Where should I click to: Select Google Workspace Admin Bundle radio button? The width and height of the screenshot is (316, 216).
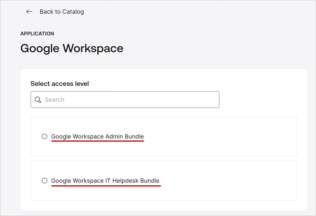[44, 136]
